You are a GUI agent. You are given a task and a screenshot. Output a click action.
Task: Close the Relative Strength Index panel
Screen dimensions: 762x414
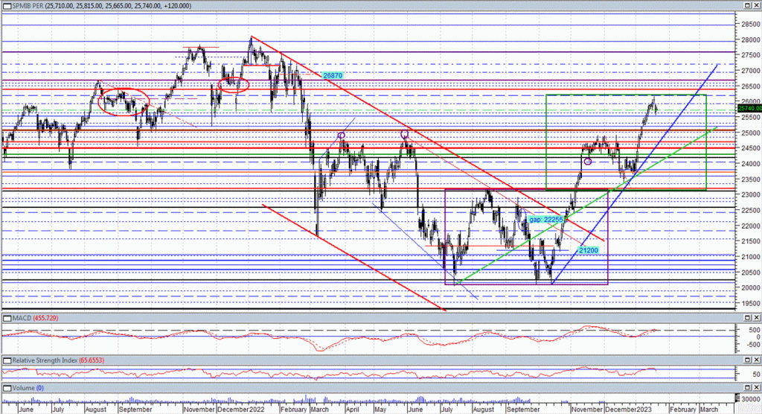click(756, 360)
